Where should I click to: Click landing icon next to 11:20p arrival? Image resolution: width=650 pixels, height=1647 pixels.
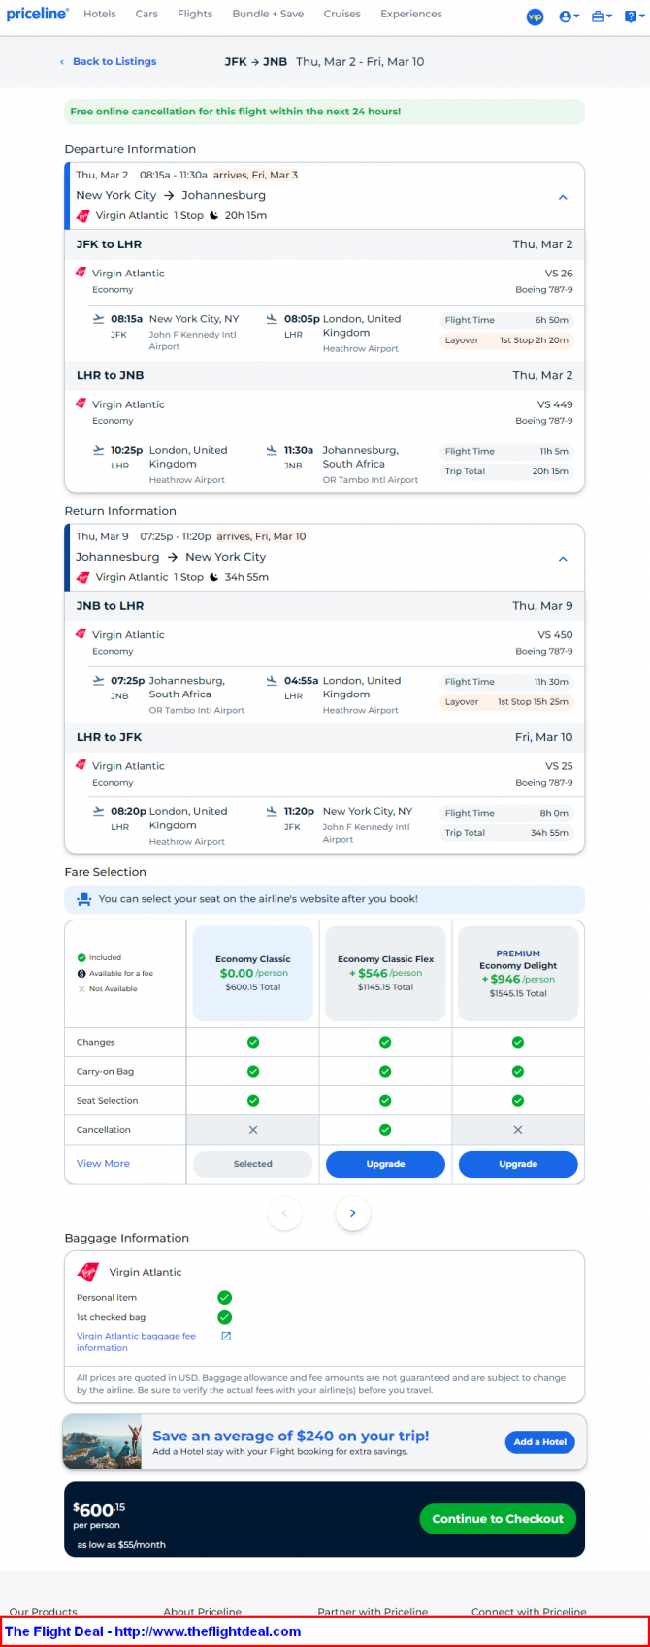272,811
